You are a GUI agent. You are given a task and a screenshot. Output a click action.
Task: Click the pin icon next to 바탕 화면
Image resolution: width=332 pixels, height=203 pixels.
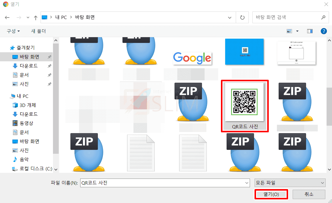pyautogui.click(x=49, y=57)
